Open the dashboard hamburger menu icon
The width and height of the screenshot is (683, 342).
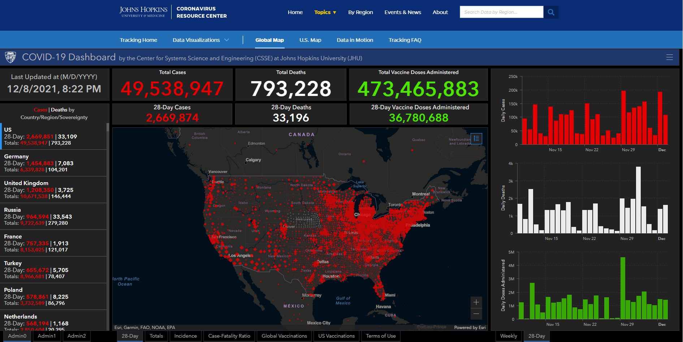click(x=669, y=57)
